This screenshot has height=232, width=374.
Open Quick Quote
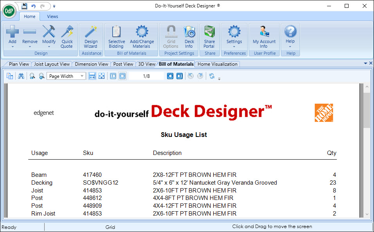tap(67, 37)
